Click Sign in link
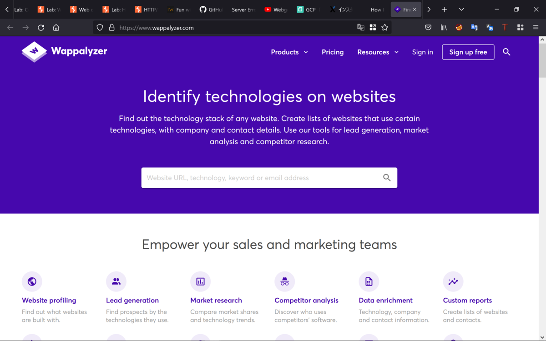The image size is (546, 341). pos(423,52)
